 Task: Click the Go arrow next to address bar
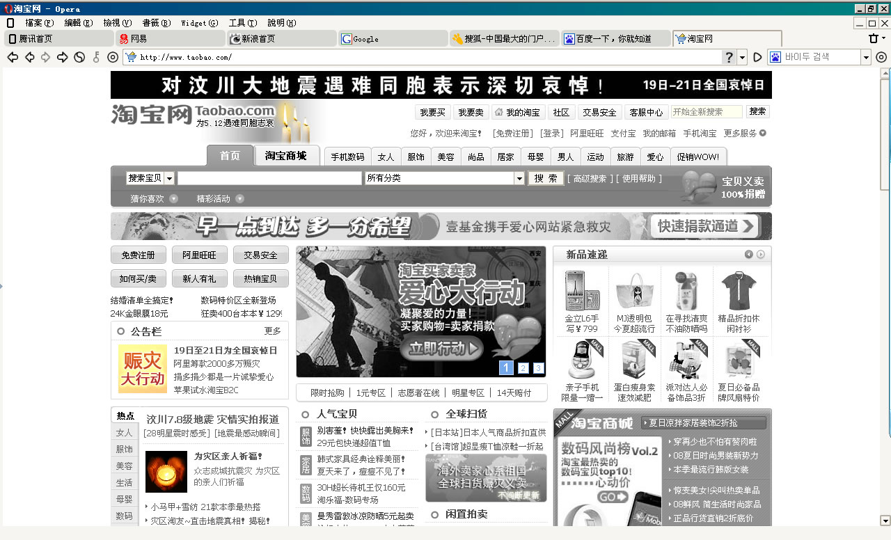pos(759,57)
